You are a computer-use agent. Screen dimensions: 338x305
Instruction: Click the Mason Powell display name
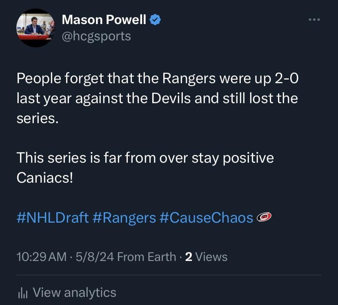[104, 19]
